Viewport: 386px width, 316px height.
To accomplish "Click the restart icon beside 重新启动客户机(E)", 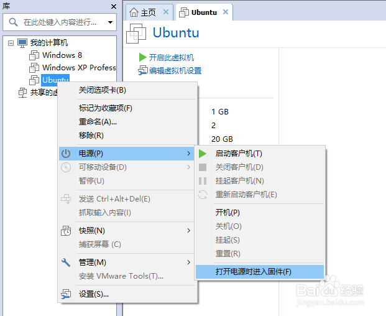I will click(x=203, y=195).
